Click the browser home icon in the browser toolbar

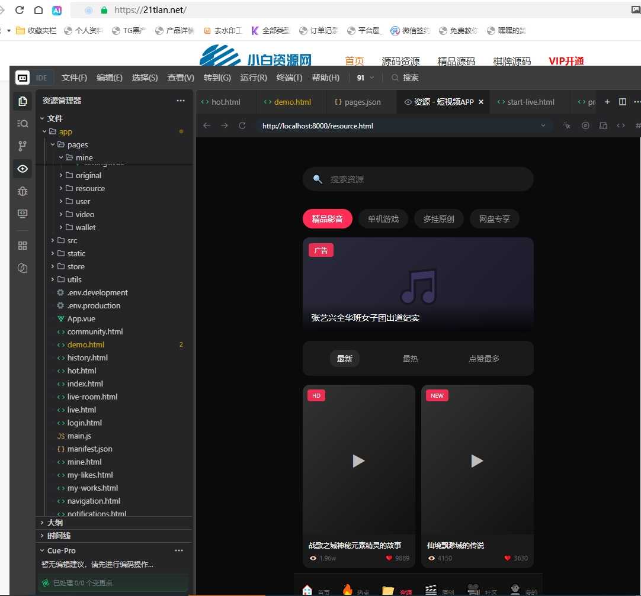(x=38, y=10)
